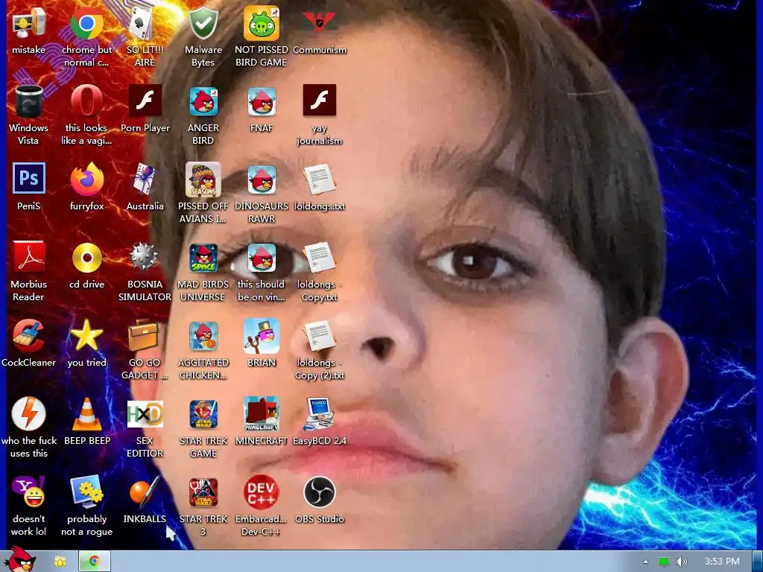Click the 'this should be on vin...' icon
The image size is (763, 572).
click(x=262, y=258)
